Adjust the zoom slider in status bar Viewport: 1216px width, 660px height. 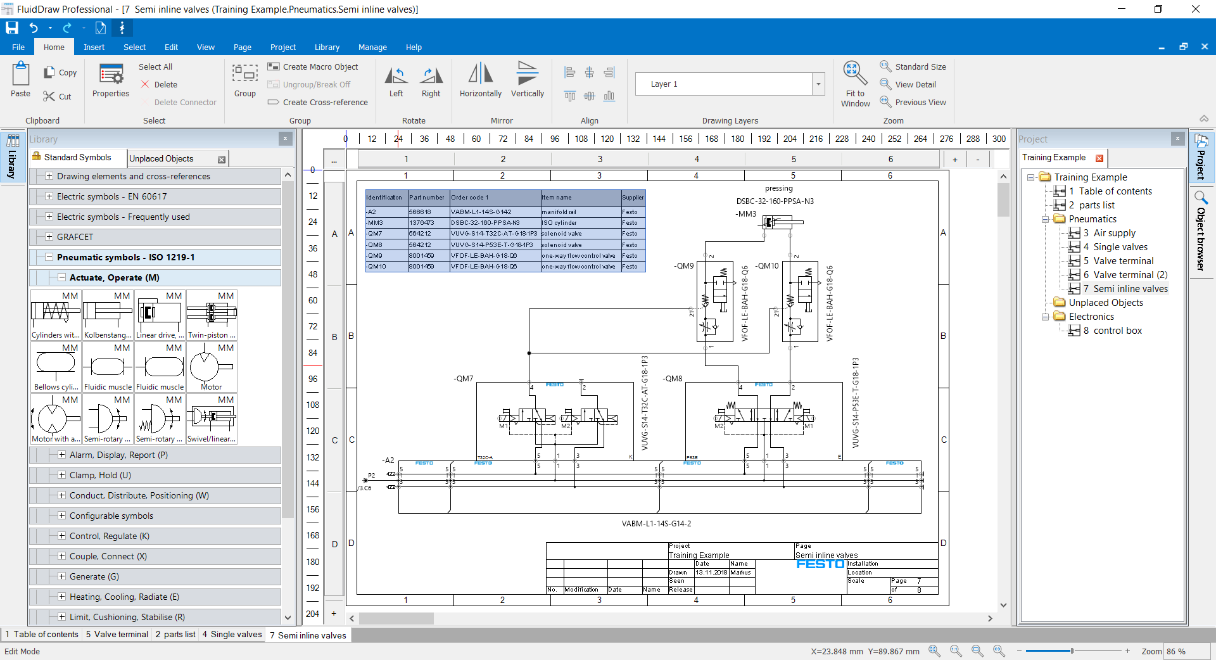(x=1072, y=651)
